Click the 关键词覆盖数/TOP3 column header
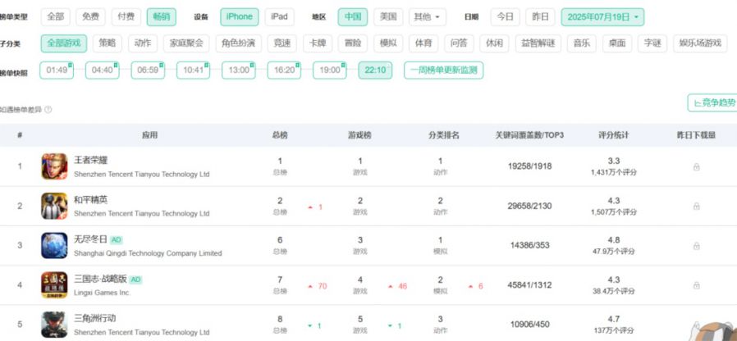Viewport: 737px width, 341px height. point(529,135)
